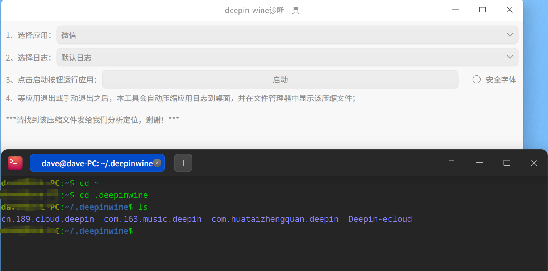Click the '***请找到该压缩文件发给我们分析定位' note
Viewport: 548px width, 271px height.
tap(92, 120)
